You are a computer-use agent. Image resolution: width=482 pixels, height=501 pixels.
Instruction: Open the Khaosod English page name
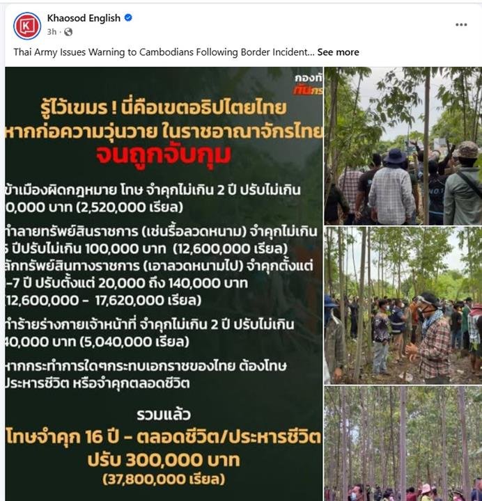(84, 18)
